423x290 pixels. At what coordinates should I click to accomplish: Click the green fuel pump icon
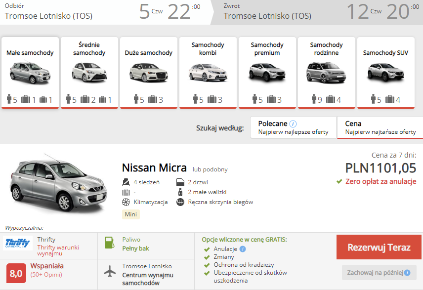tap(109, 244)
